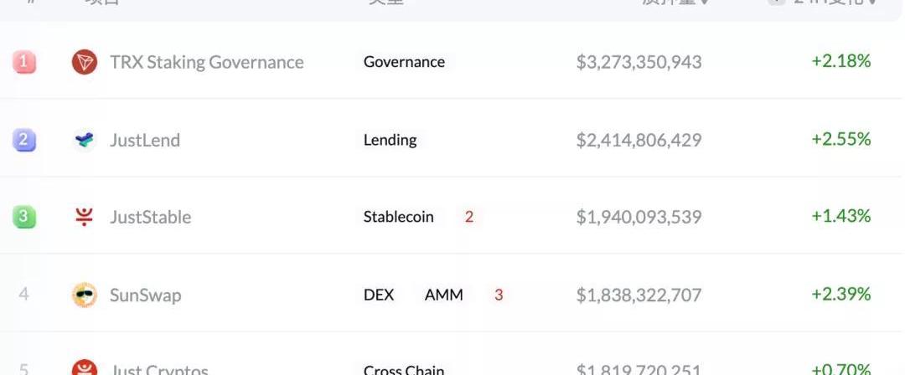Click the TRX Staking Governance logo icon
905x375 pixels.
(x=84, y=62)
